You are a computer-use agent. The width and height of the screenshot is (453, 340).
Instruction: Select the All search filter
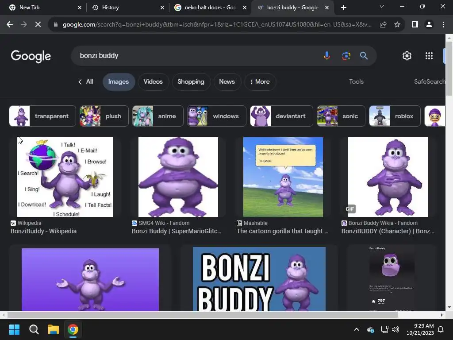click(85, 82)
